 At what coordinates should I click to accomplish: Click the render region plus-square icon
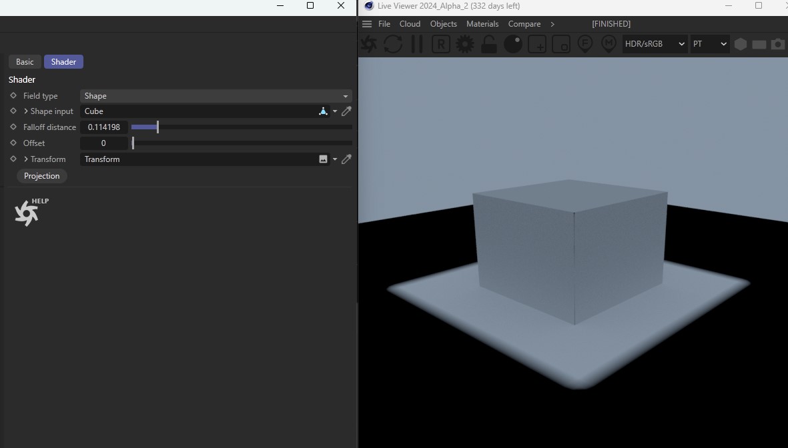click(537, 44)
